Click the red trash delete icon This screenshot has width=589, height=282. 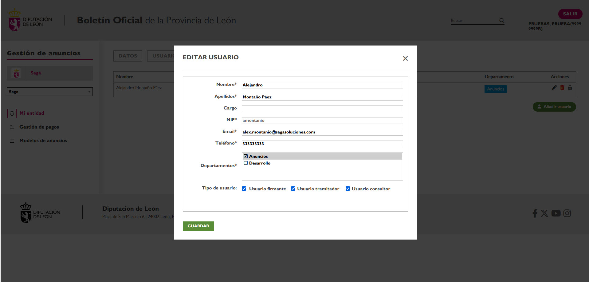pyautogui.click(x=562, y=88)
